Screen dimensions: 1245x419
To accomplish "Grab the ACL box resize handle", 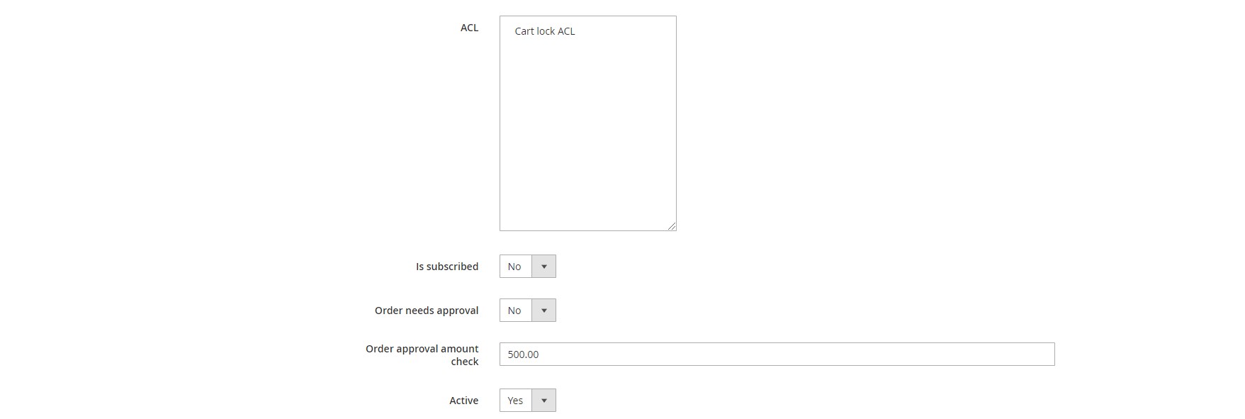I will point(672,226).
